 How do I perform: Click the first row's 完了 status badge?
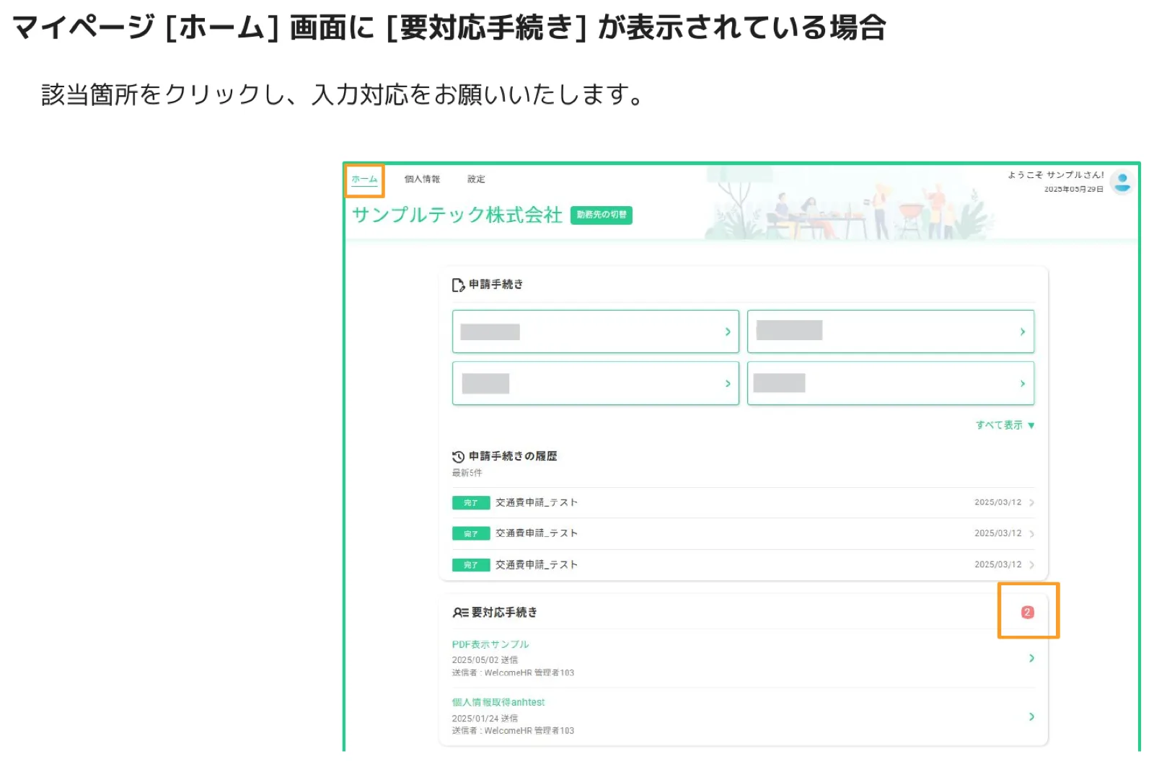point(471,503)
